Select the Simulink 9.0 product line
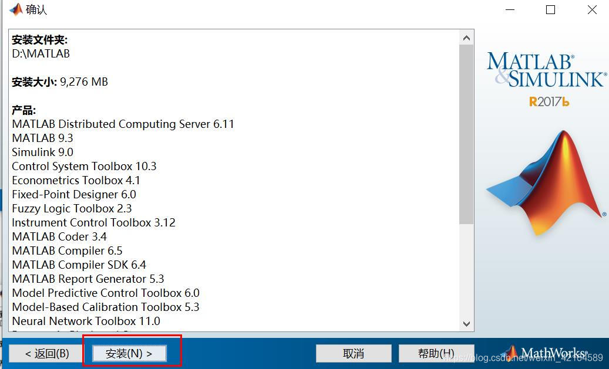609x369 pixels. (42, 152)
